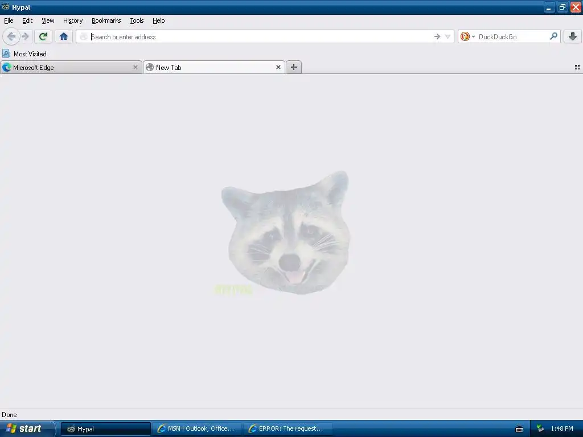The width and height of the screenshot is (583, 437).
Task: Open the Bookmarks menu
Action: pyautogui.click(x=106, y=20)
